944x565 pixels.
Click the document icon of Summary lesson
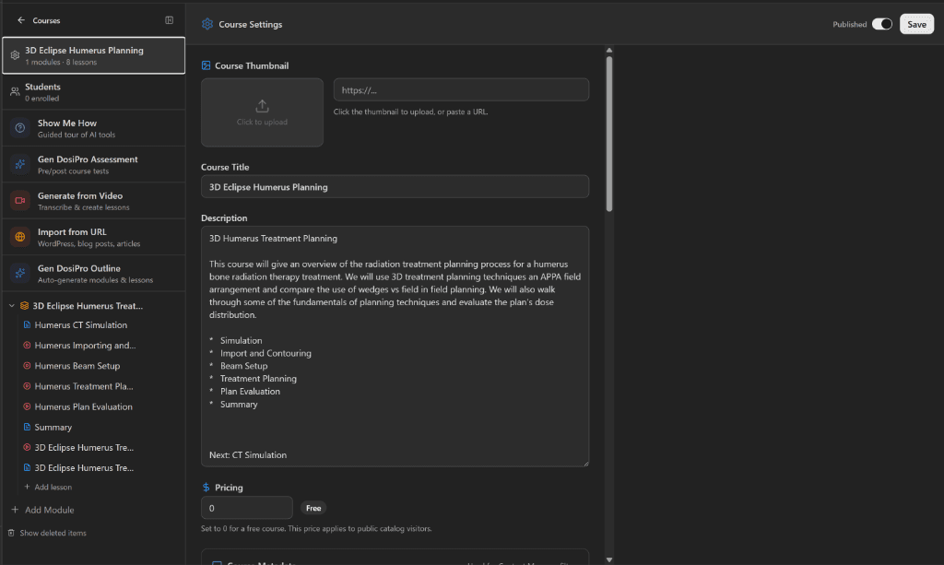coord(27,427)
